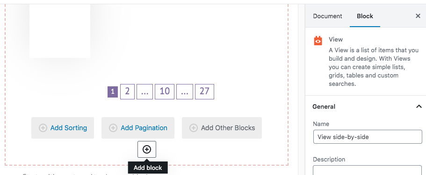Screen dimensions: 426x175
Task: Click first ellipsis in pagination
Action: pyautogui.click(x=145, y=92)
